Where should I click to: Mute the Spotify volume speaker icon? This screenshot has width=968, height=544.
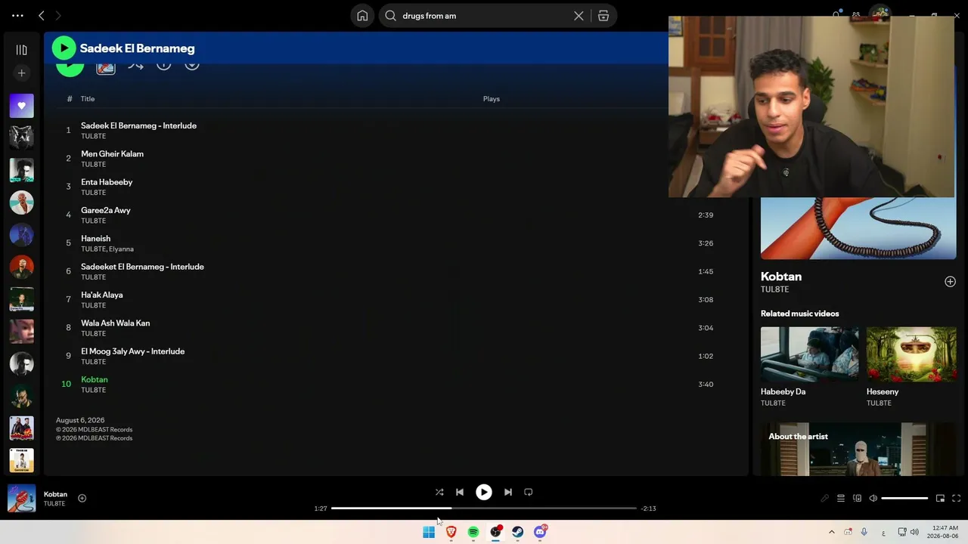point(873,499)
